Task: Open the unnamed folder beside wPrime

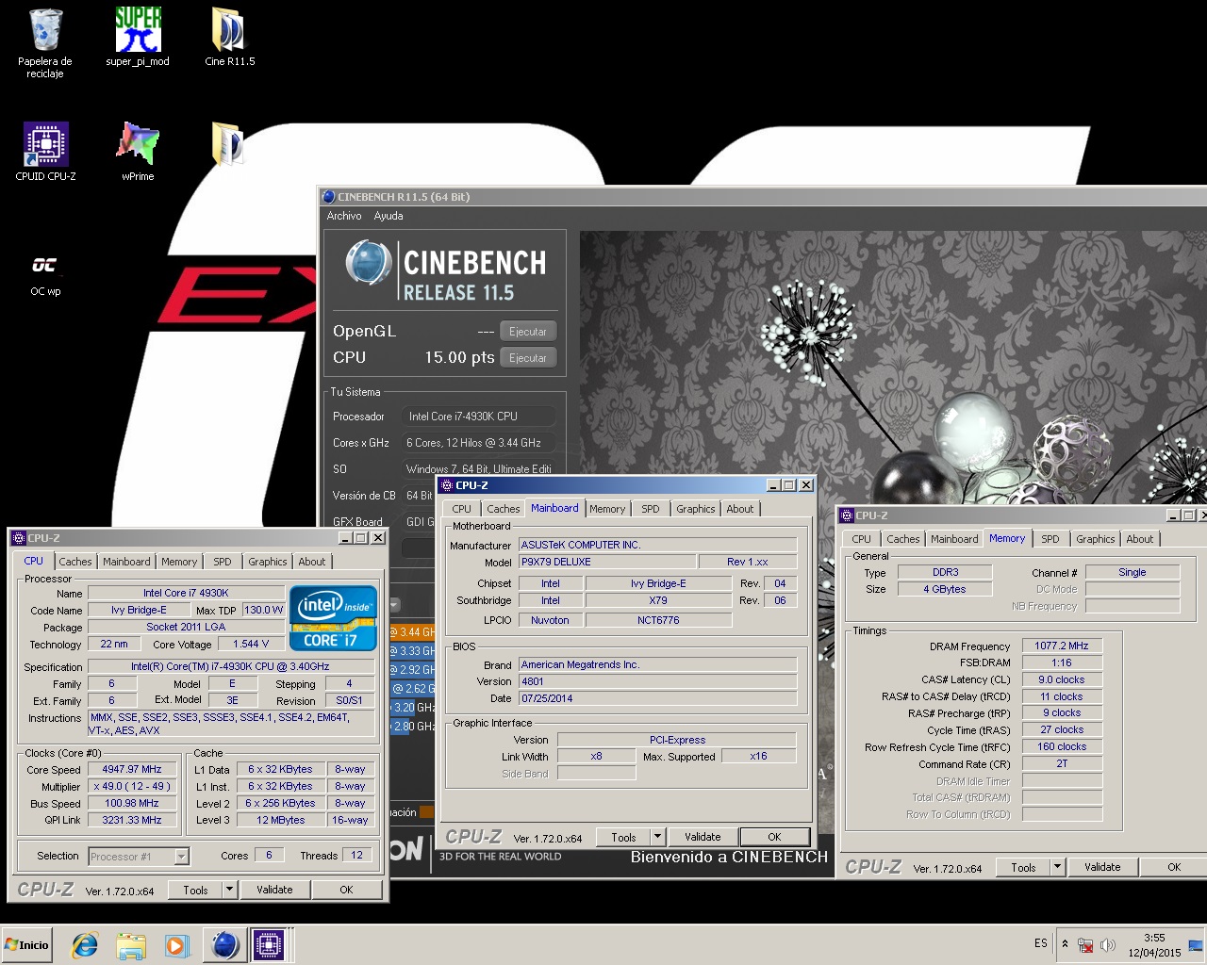Action: (228, 144)
